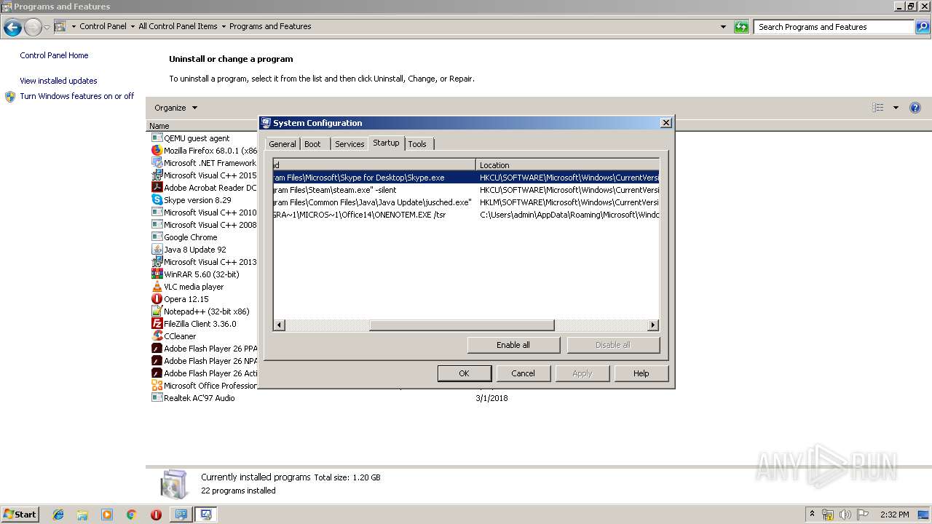Launch Opera from taskbar
The height and width of the screenshot is (524, 932).
(156, 515)
